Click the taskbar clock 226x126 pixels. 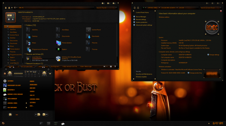coord(218,123)
